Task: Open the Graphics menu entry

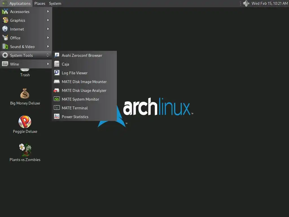Action: [x=26, y=20]
